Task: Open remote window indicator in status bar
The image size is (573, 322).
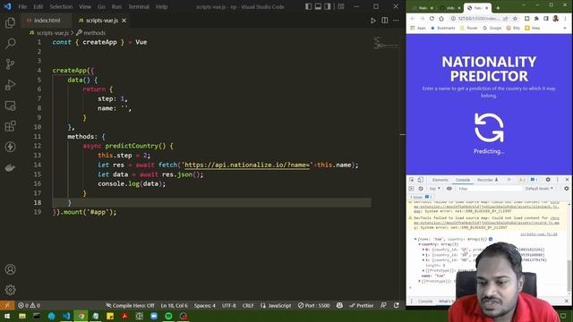Action: (x=7, y=305)
